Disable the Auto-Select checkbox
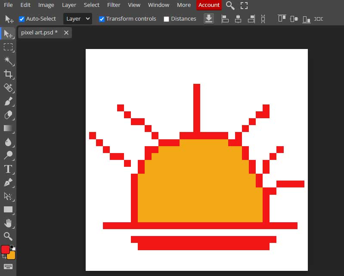The height and width of the screenshot is (276, 344). click(x=22, y=19)
